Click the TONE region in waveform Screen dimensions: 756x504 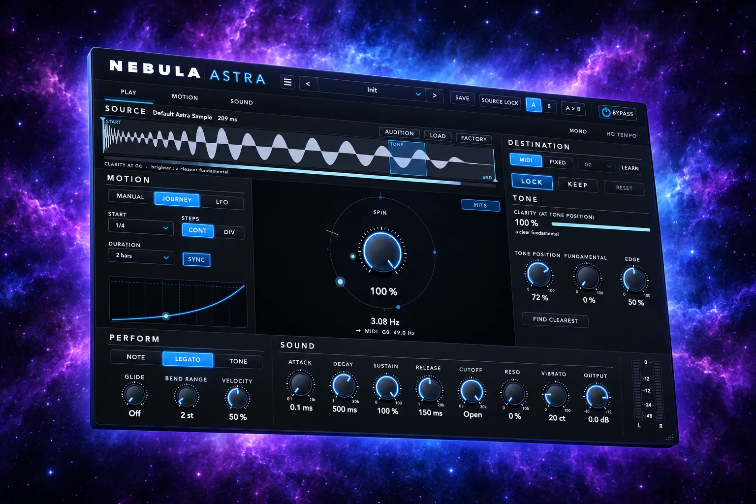(x=408, y=158)
